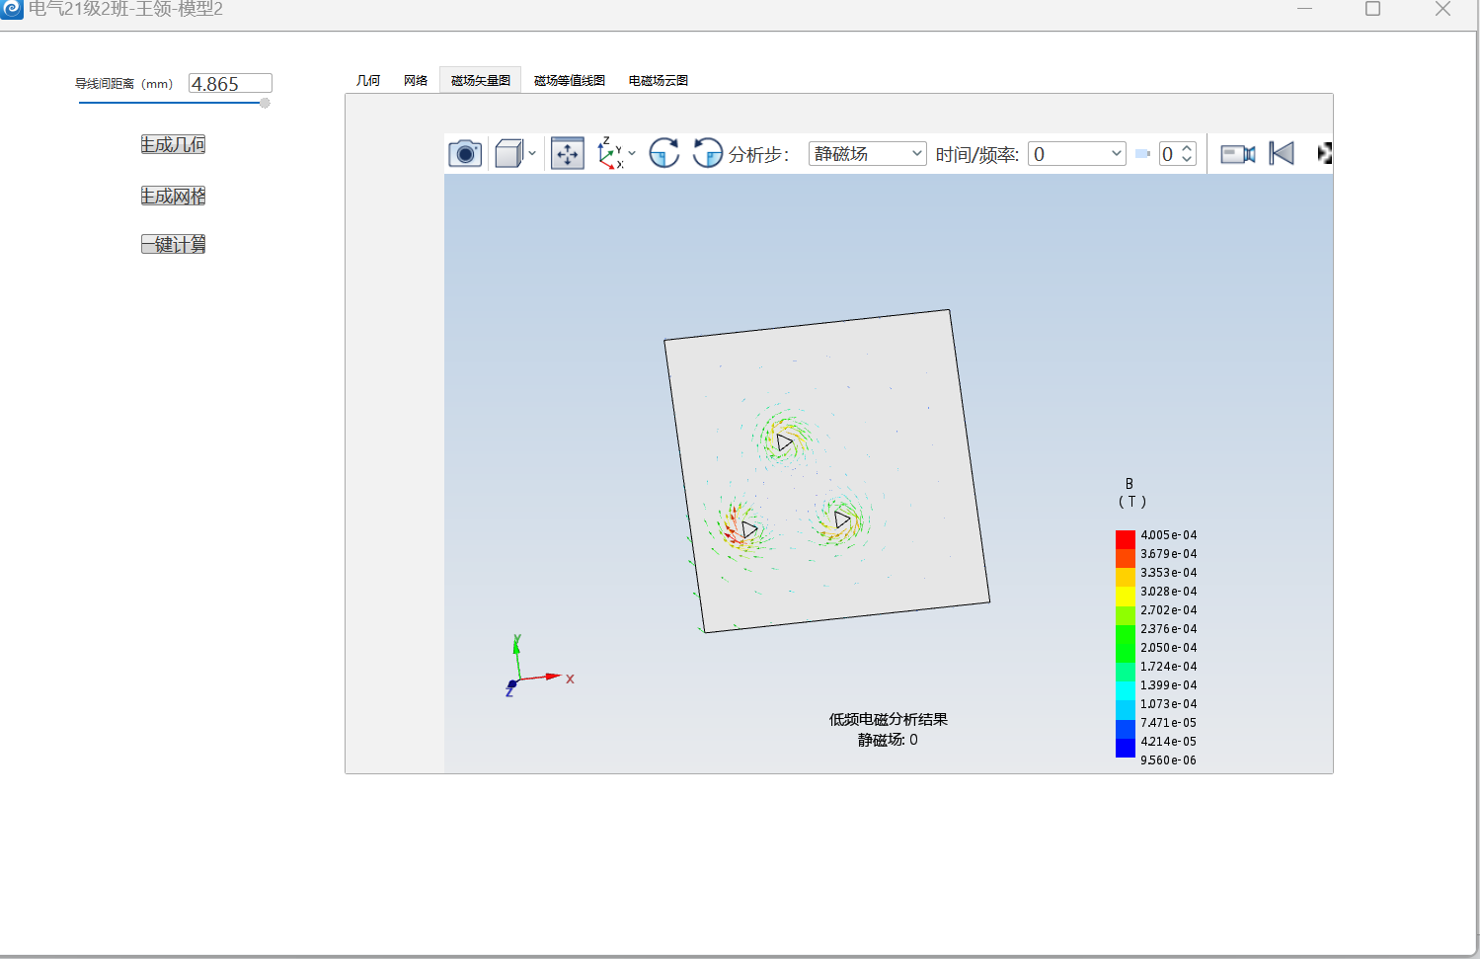1480x959 pixels.
Task: Click the 一键计算 button
Action: (x=173, y=244)
